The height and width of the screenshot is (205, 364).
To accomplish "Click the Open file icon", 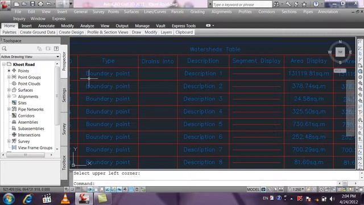I will pyautogui.click(x=24, y=4).
